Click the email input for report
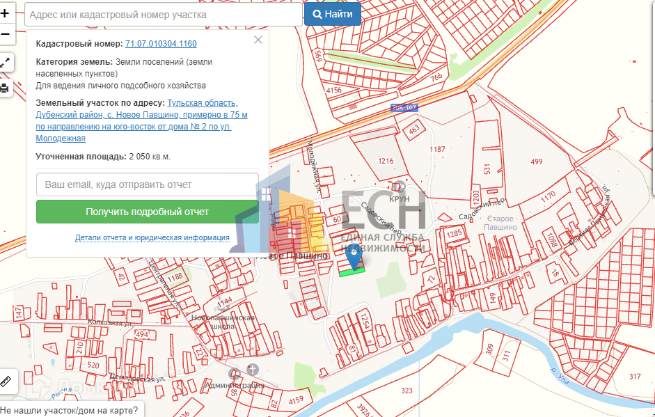The image size is (655, 417). click(x=148, y=184)
